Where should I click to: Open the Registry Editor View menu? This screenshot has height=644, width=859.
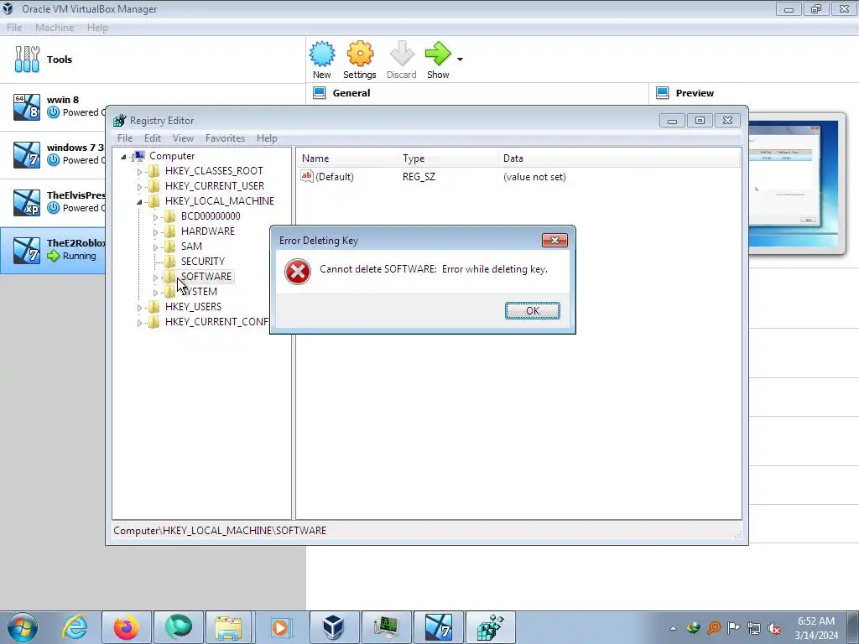(x=183, y=138)
